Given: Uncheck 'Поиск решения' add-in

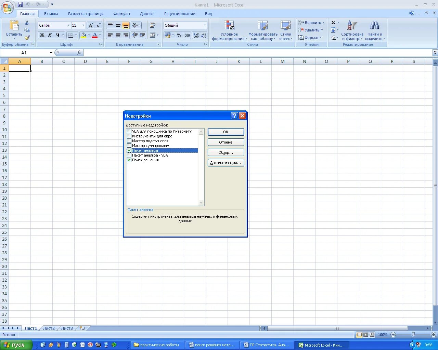Looking at the screenshot, I should point(129,160).
